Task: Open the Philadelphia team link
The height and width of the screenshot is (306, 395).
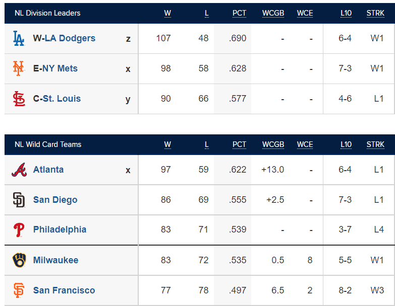Action: (x=60, y=229)
